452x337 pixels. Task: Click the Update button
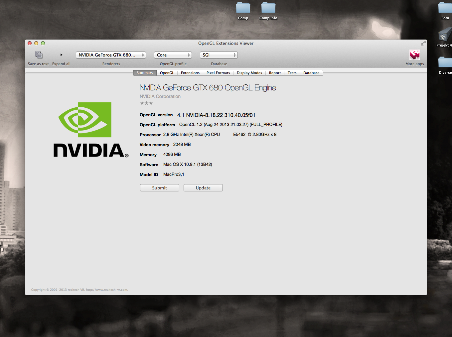click(x=203, y=188)
